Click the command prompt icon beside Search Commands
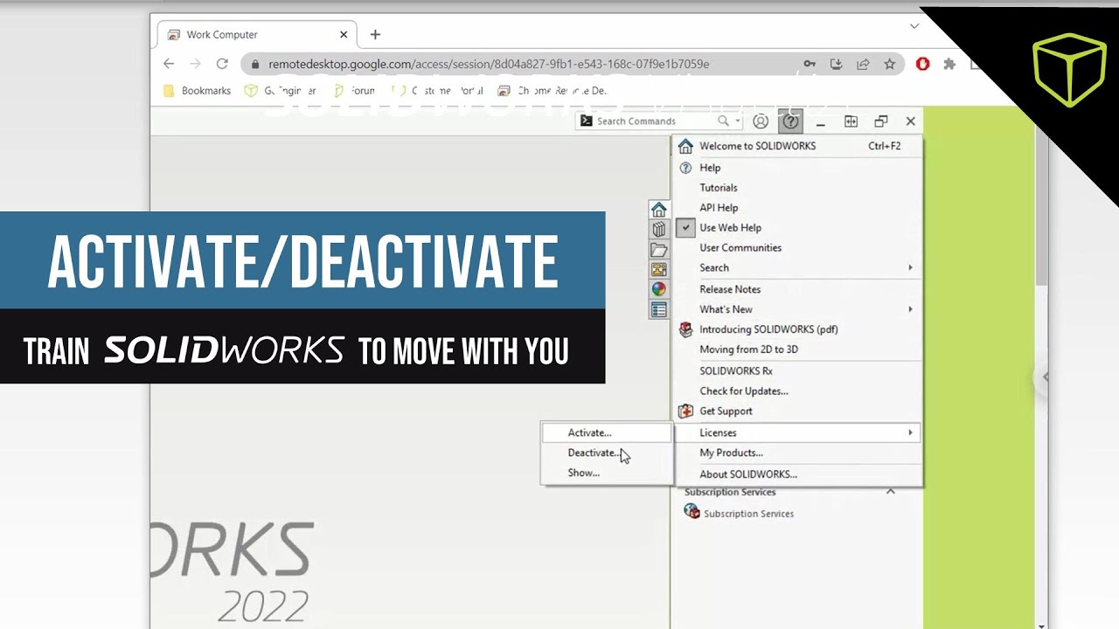Viewport: 1119px width, 629px height. (x=587, y=121)
